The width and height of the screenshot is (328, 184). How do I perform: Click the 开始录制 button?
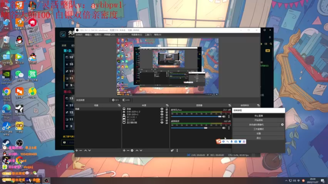click(x=259, y=120)
